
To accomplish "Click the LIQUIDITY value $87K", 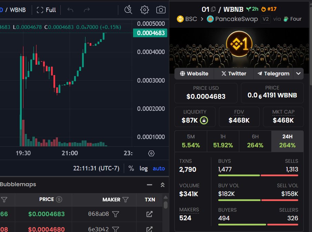I will click(190, 120).
